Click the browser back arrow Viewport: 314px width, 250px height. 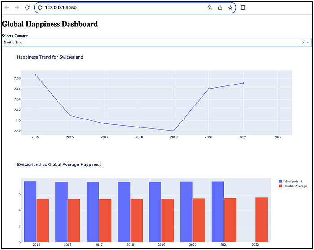7,8
